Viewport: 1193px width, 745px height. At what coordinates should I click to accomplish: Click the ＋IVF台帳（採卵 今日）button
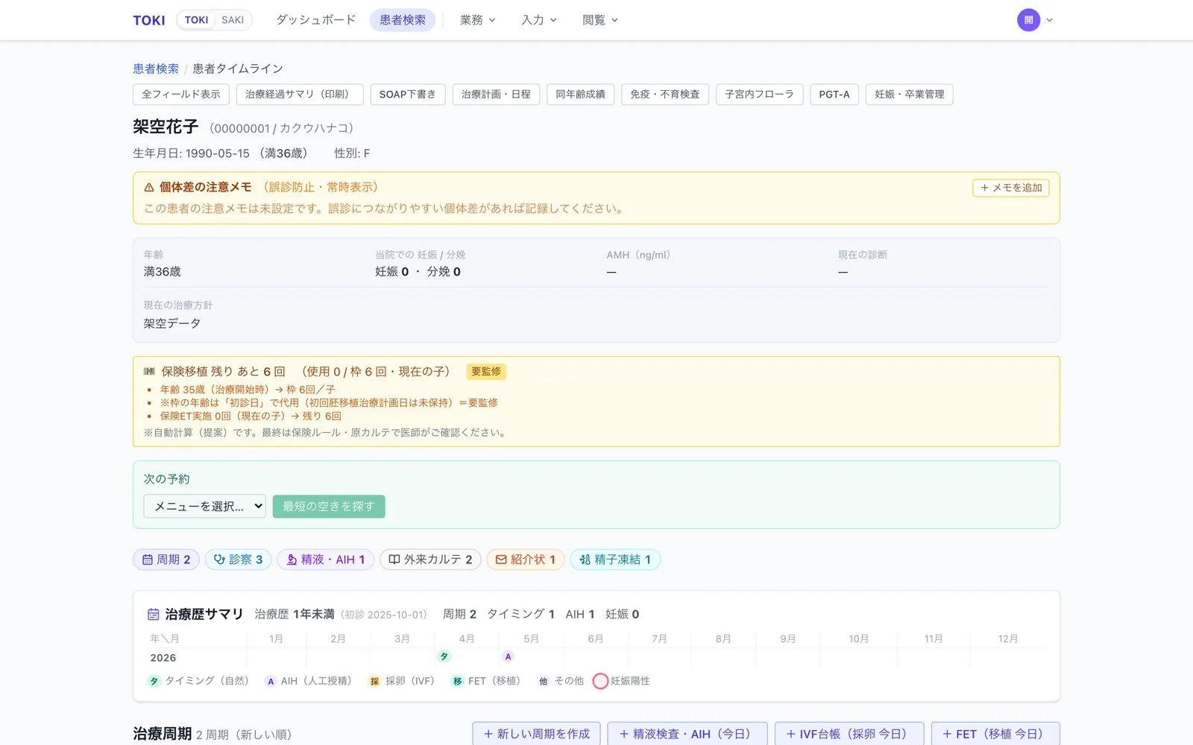(849, 734)
